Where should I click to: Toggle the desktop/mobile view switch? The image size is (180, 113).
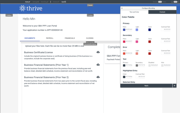pyautogui.click(x=175, y=2)
